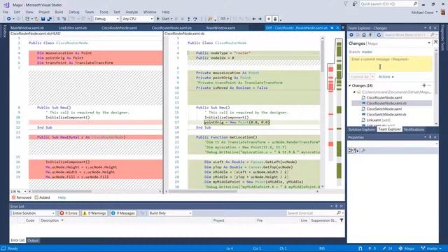
Task: Open the Debug menu
Action: [73, 12]
